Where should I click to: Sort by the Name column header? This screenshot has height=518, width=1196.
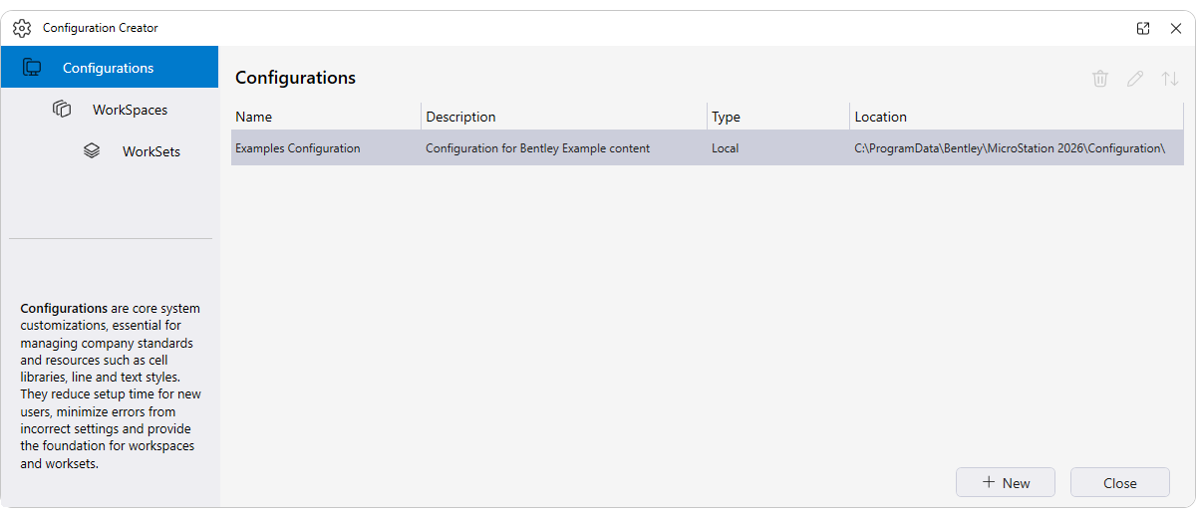point(254,117)
